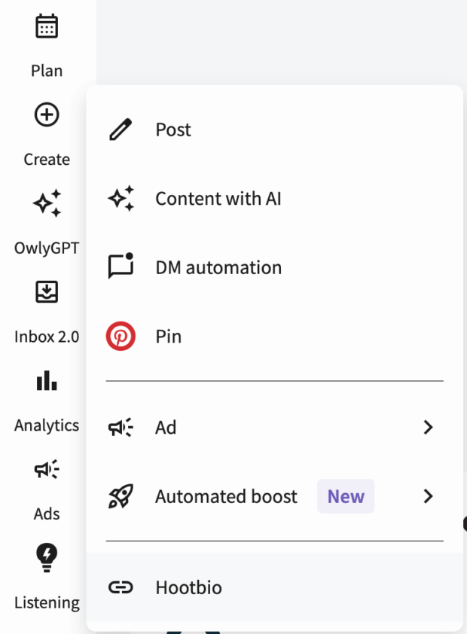Click the Plan label in sidebar
This screenshot has height=634, width=467.
(47, 71)
